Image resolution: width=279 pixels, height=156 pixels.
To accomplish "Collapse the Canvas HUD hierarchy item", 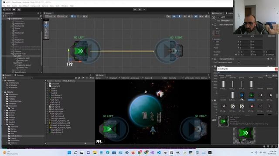I will [11, 54].
